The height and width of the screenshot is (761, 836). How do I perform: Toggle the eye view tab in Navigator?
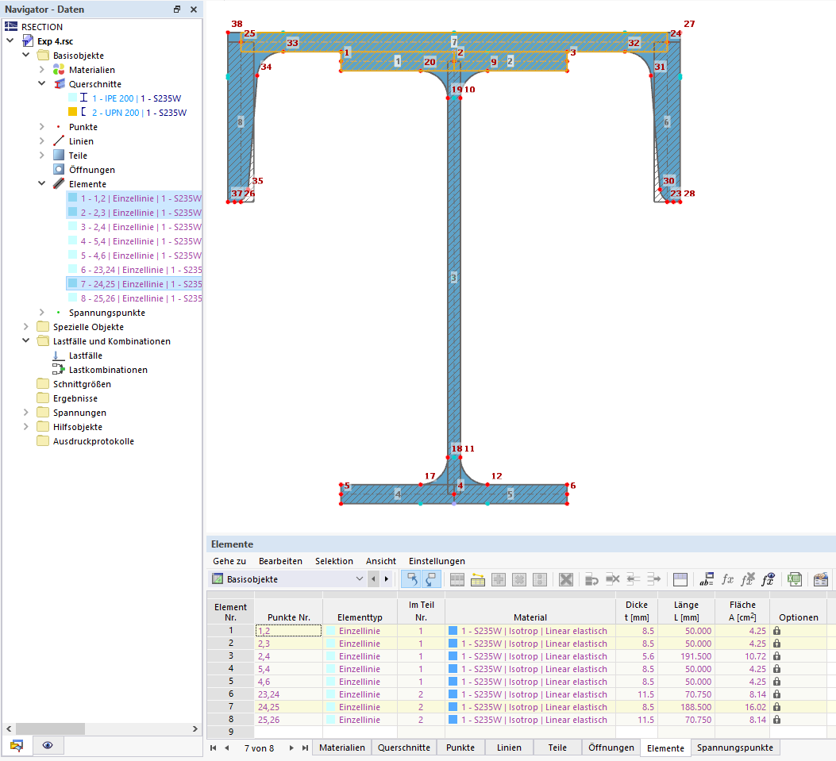coord(48,745)
